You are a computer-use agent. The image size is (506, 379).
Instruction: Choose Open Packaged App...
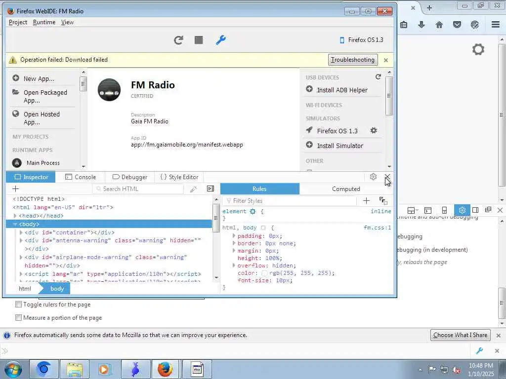tap(45, 96)
